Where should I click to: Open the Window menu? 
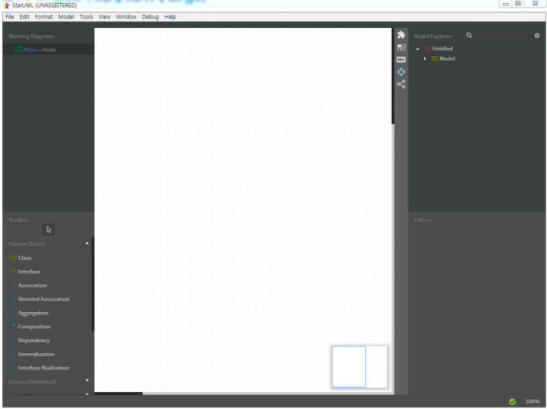pos(126,17)
